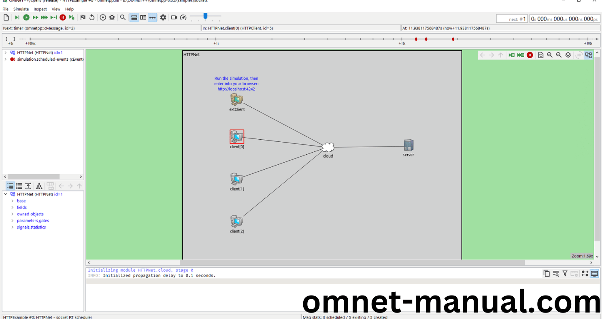Viewport: 602px width, 319px height.
Task: Select the server module in the network
Action: [408, 145]
